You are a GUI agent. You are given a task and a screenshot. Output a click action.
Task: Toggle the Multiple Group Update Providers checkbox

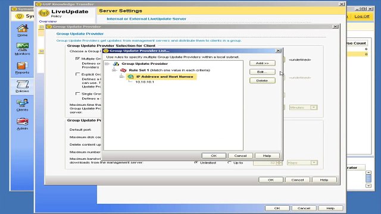coord(78,58)
